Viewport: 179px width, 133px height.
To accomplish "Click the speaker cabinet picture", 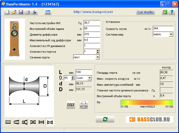I will (14, 39).
